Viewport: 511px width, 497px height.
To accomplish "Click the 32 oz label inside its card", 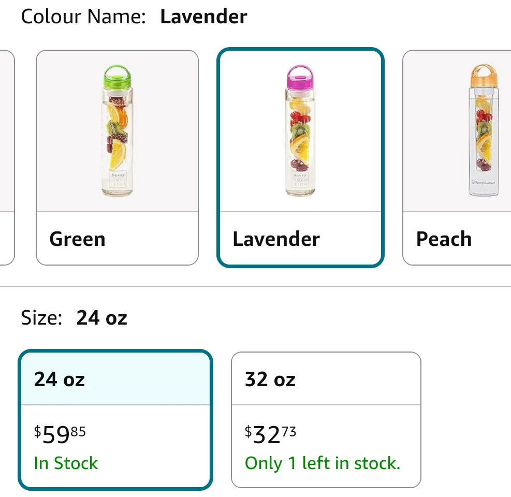I will pyautogui.click(x=269, y=379).
